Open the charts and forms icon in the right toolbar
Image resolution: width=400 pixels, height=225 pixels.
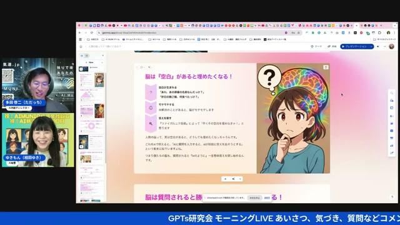392,146
